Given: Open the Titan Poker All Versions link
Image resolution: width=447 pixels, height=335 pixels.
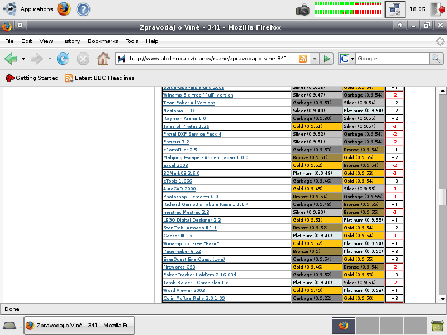Looking at the screenshot, I should pyautogui.click(x=189, y=103).
